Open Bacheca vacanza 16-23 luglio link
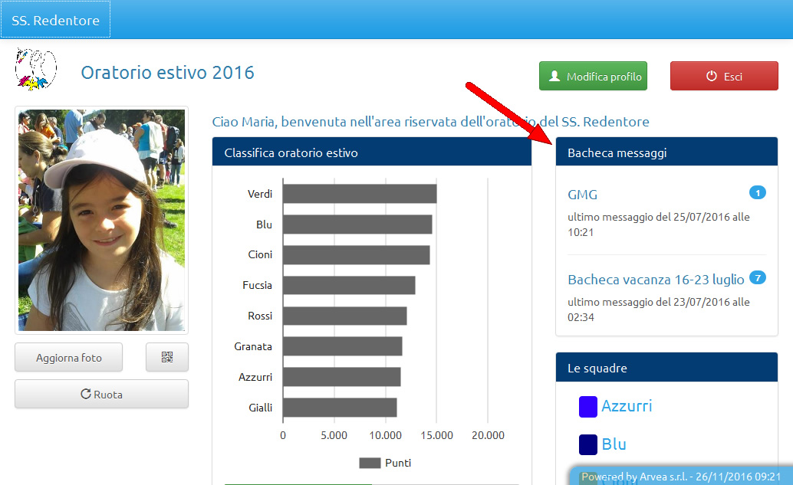 coord(656,280)
